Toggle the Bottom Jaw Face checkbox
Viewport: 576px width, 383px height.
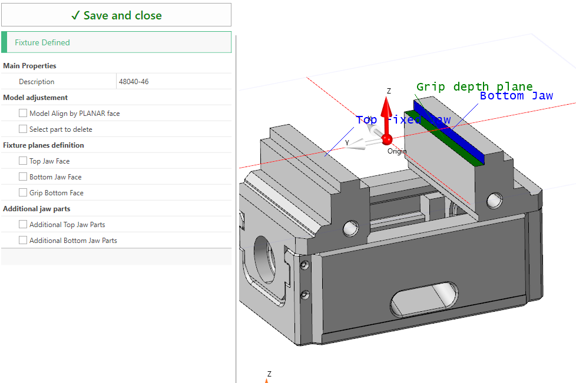[x=23, y=176]
